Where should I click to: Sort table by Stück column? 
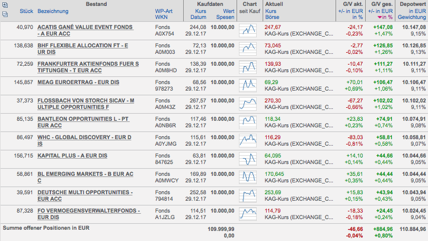click(x=26, y=11)
